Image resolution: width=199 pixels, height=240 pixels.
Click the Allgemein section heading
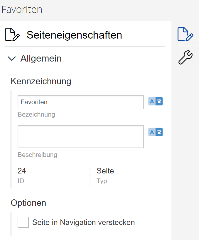pyautogui.click(x=41, y=58)
